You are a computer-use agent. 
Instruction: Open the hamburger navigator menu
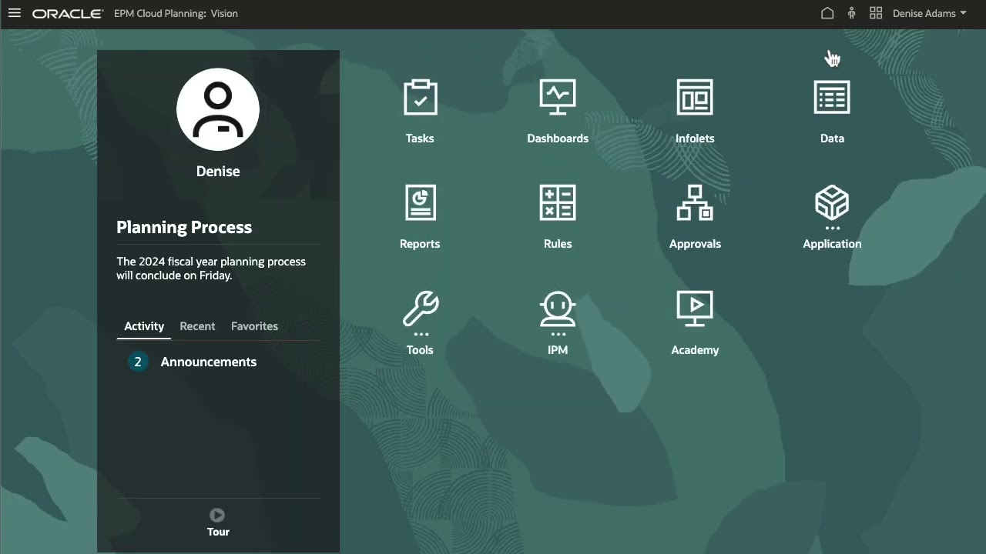pos(15,13)
